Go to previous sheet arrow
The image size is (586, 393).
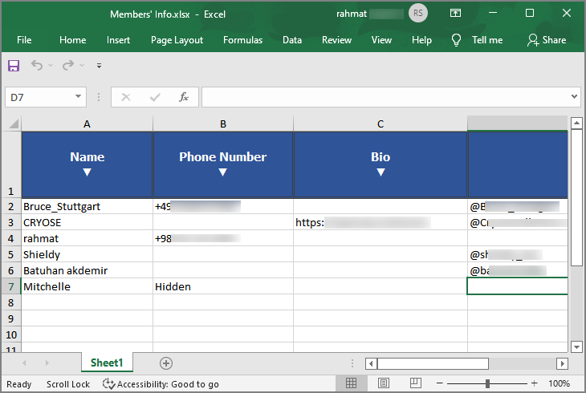coord(24,363)
